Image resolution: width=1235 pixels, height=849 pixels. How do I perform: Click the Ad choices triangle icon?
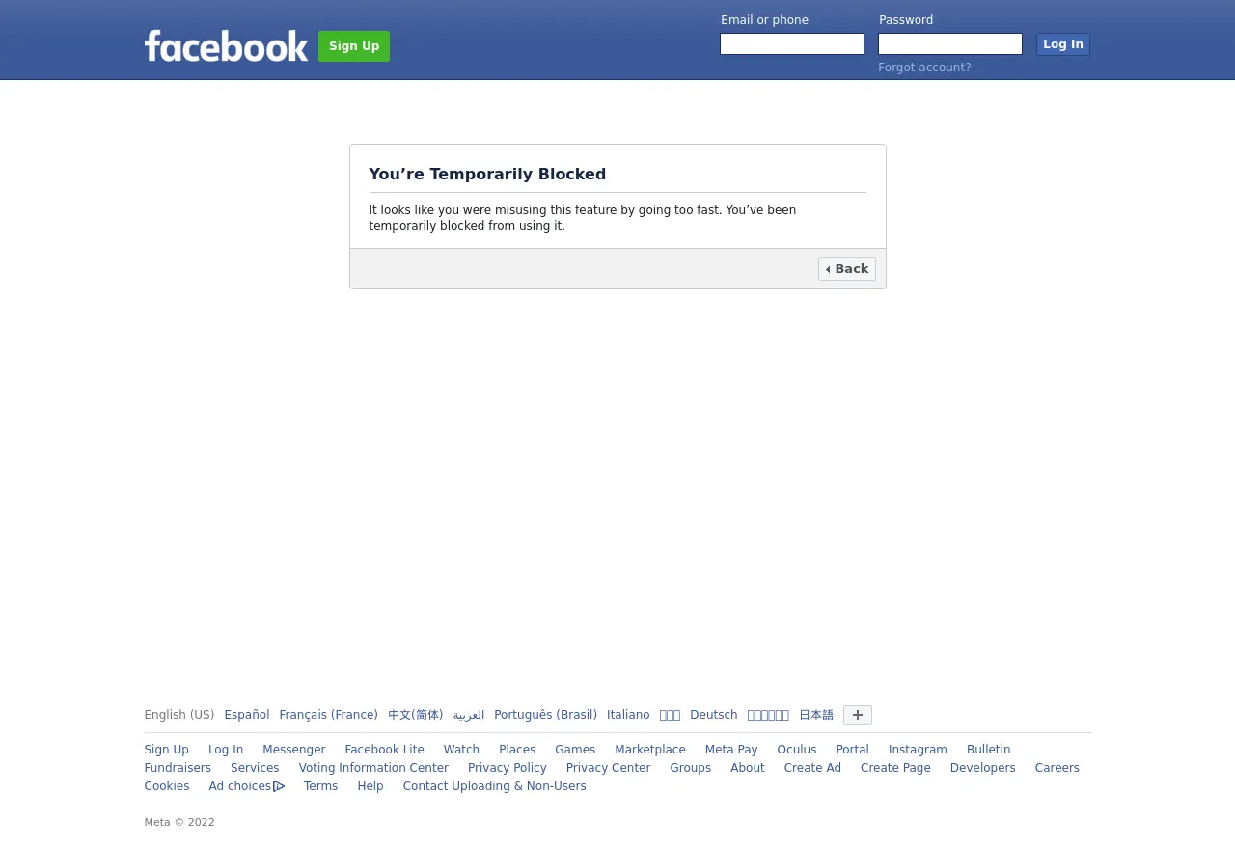(x=279, y=786)
